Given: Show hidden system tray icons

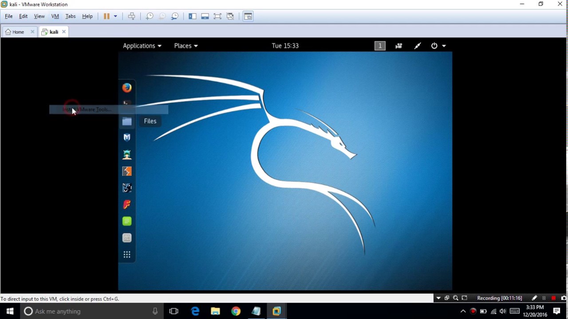Looking at the screenshot, I should click(463, 311).
